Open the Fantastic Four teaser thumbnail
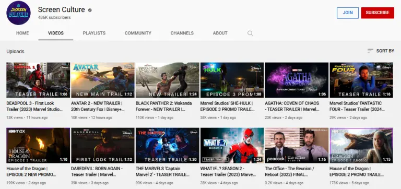The width and height of the screenshot is (401, 189). point(361,80)
